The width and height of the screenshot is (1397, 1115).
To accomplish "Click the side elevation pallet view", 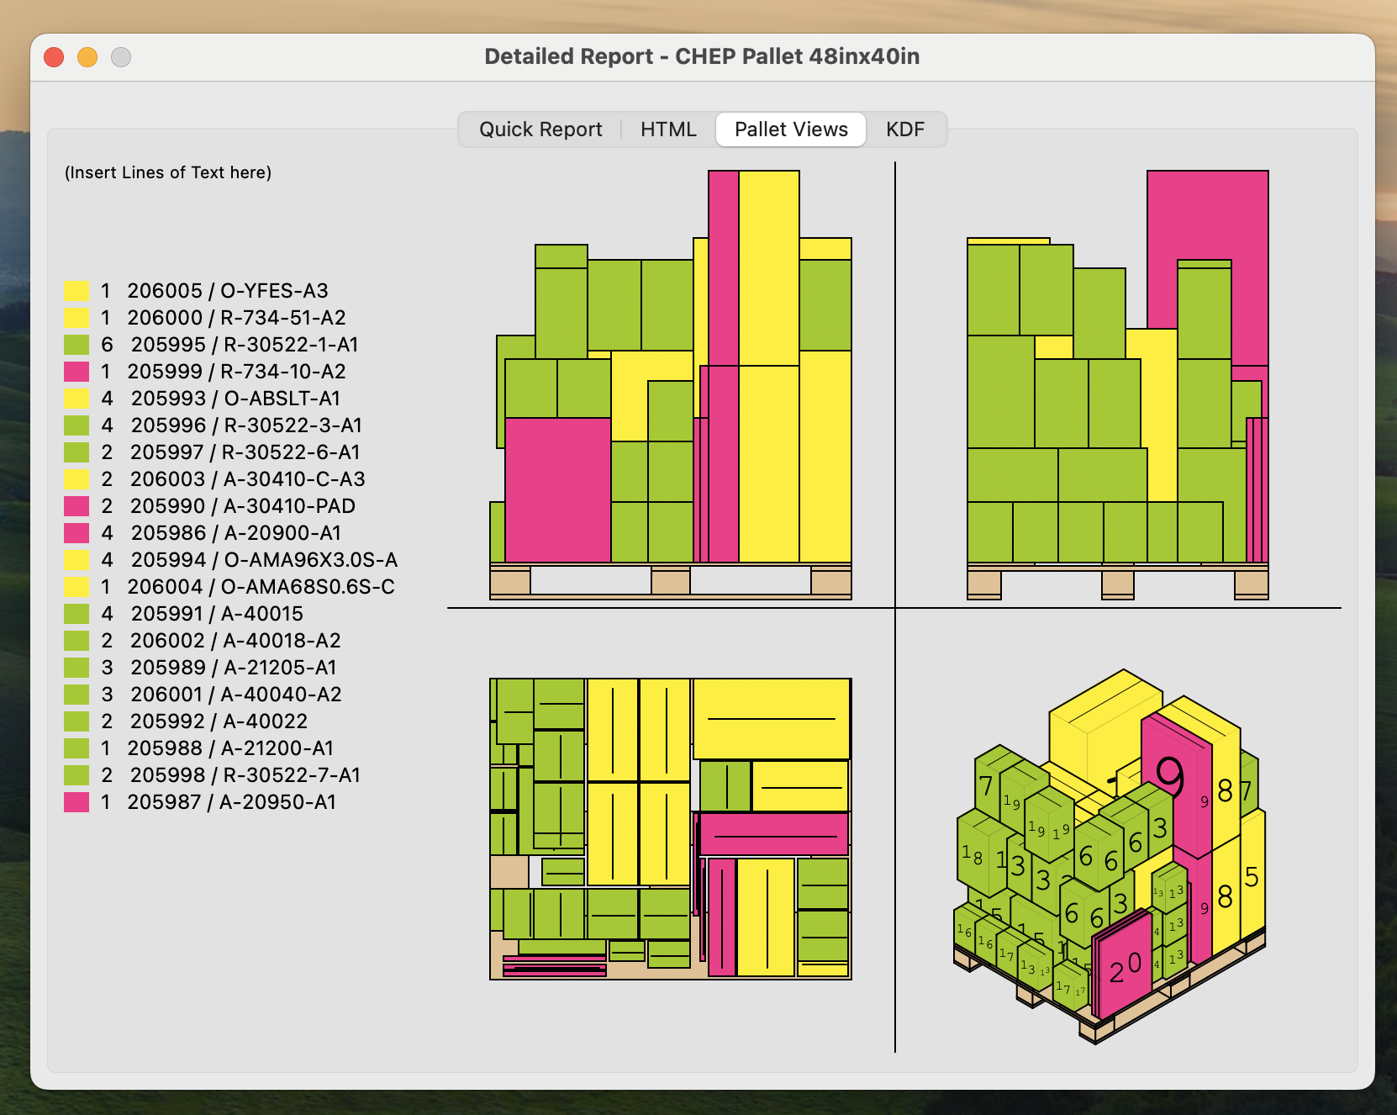I will point(1118,385).
